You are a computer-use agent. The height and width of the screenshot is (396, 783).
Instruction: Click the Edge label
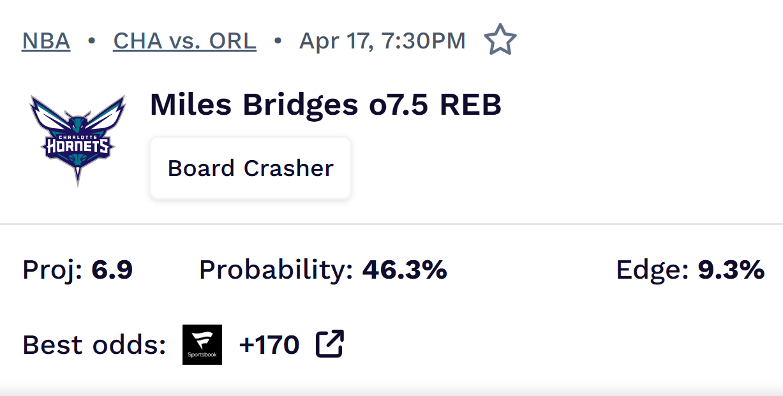coord(652,270)
